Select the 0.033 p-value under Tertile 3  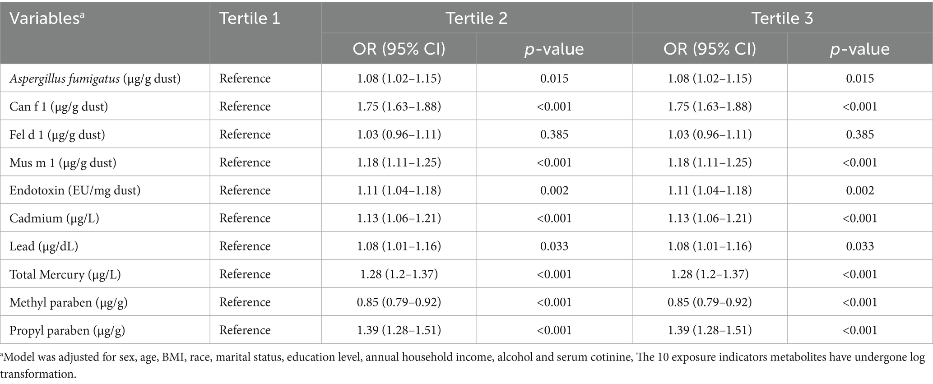(860, 246)
